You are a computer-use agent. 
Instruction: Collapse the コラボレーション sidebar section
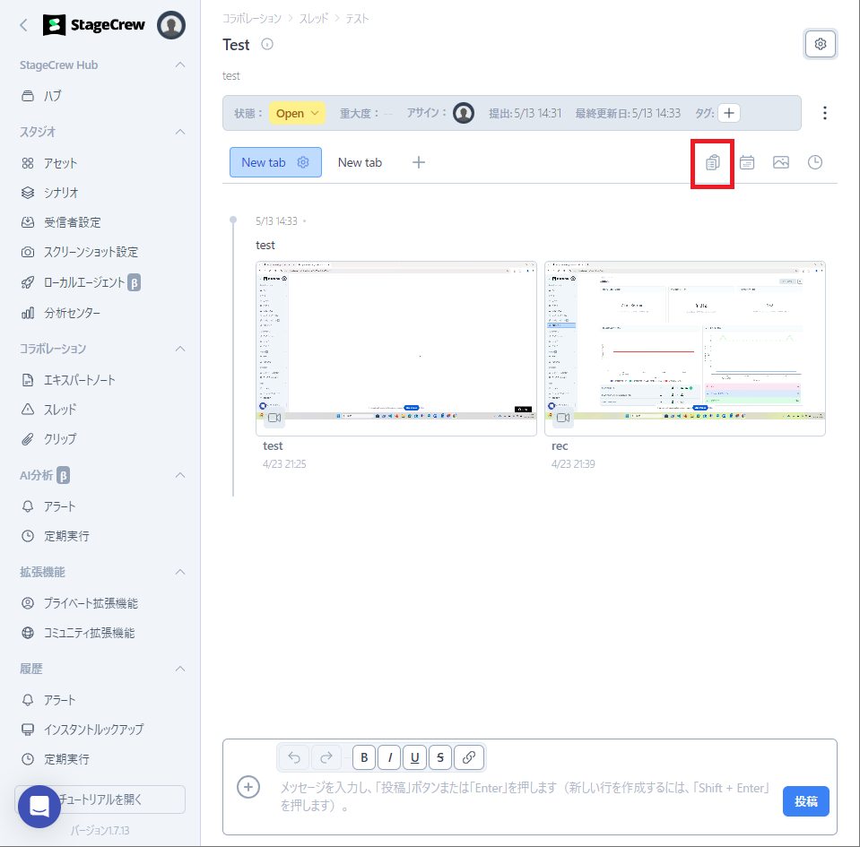click(180, 349)
